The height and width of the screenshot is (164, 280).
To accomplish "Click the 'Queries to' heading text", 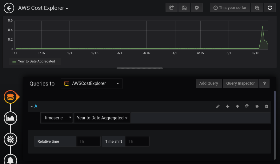I will click(42, 84).
